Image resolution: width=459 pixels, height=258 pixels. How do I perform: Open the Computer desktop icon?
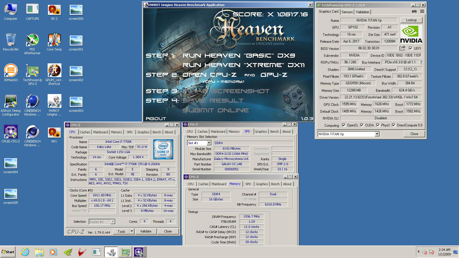click(x=11, y=12)
